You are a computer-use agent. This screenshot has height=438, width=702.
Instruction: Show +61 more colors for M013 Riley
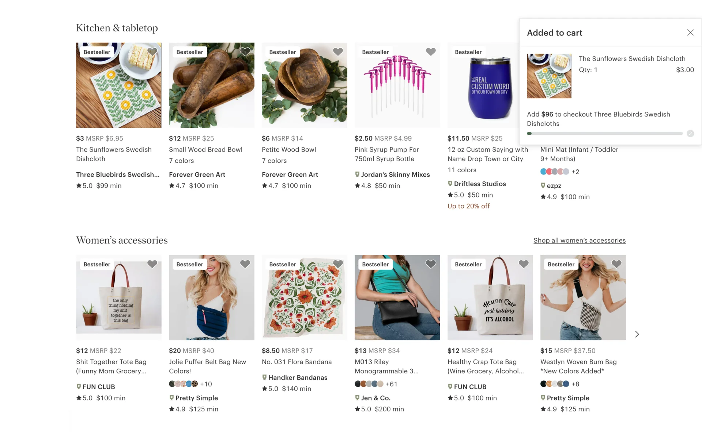pyautogui.click(x=392, y=384)
